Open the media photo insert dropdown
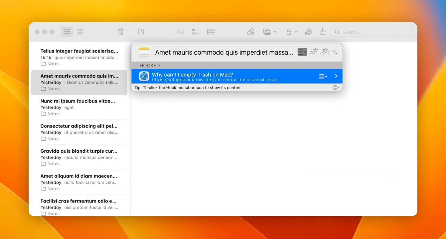This screenshot has width=446, height=239. point(270,32)
